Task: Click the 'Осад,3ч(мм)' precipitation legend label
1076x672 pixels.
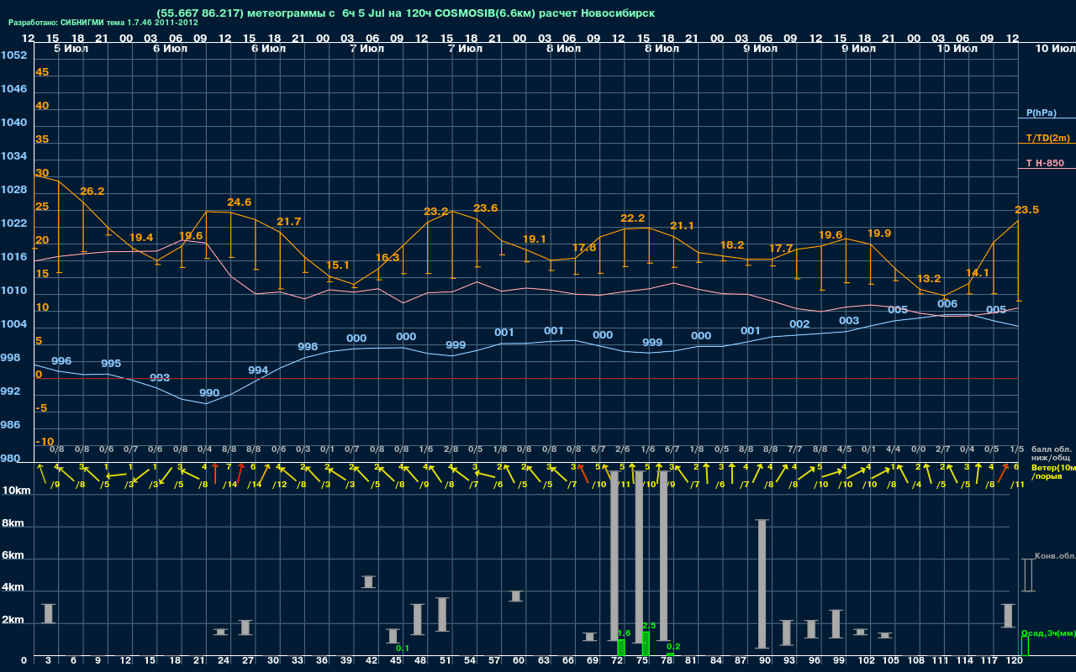Action: [x=1048, y=633]
